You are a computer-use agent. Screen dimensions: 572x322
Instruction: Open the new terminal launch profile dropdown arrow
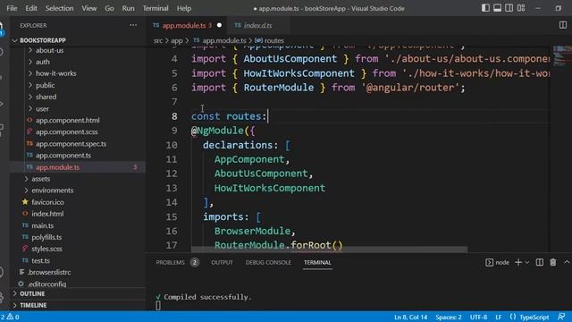coord(527,262)
